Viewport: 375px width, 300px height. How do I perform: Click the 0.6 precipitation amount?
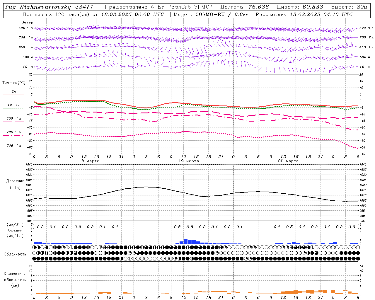(x=177, y=227)
